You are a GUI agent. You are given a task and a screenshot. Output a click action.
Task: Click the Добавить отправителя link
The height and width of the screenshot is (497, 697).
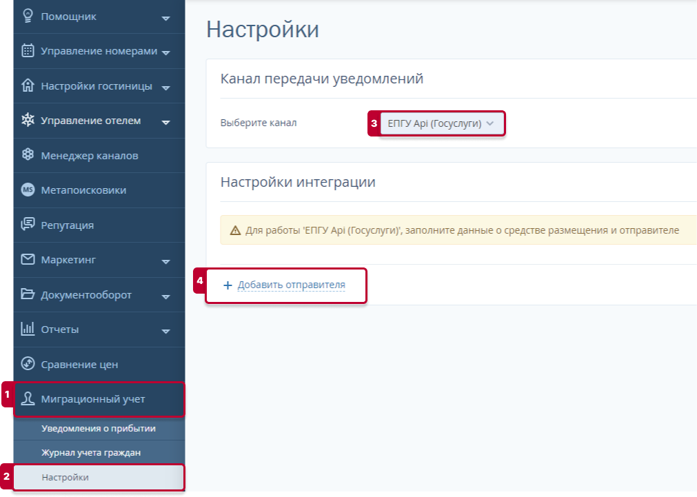click(291, 285)
